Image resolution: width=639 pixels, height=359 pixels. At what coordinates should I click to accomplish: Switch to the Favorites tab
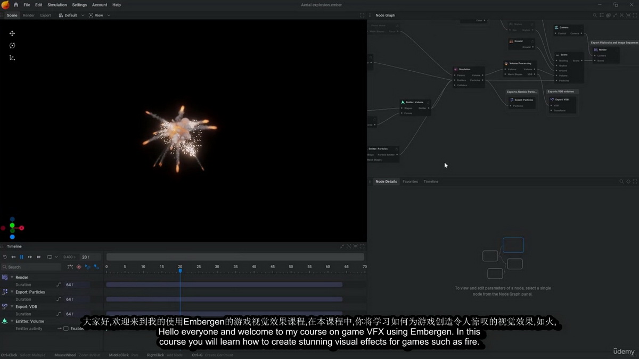[x=410, y=181]
